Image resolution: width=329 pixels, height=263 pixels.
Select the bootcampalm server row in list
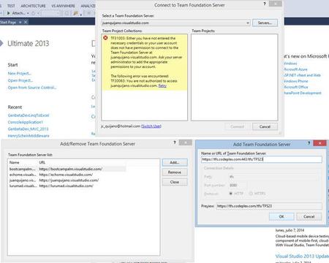pos(67,169)
